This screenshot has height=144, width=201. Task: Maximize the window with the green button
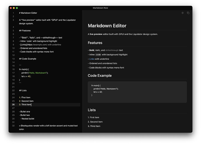point(17,8)
